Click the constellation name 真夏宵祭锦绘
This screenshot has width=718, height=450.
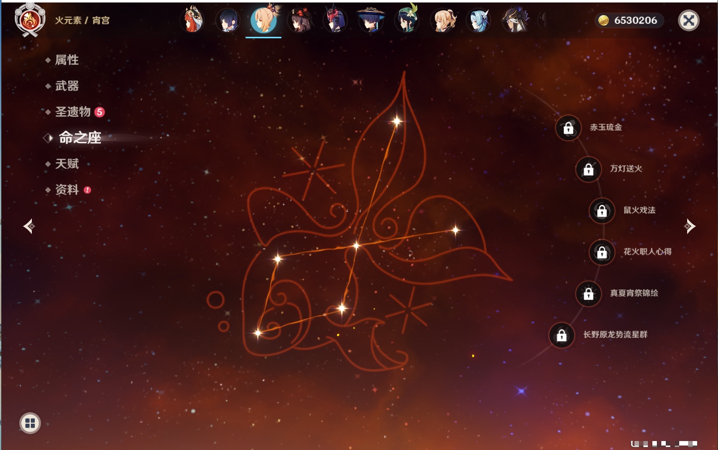point(634,293)
